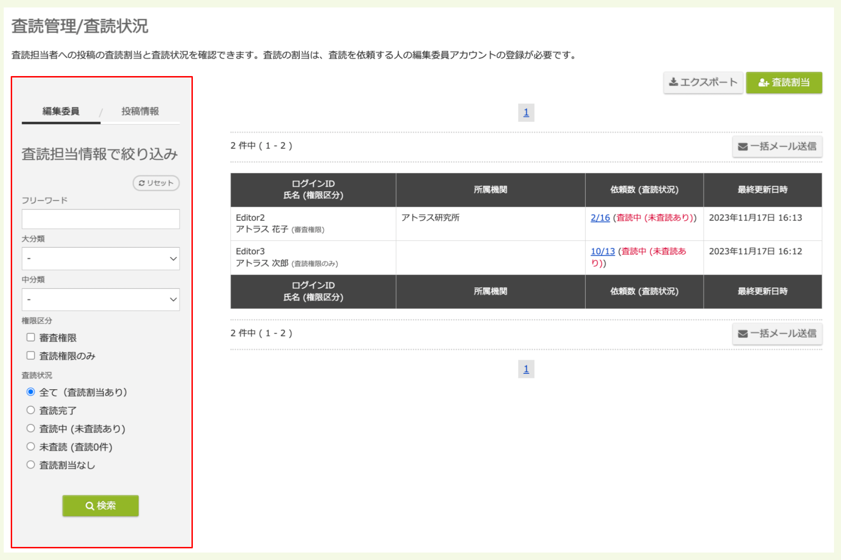Select the 査読完了 radio button
841x560 pixels.
[x=31, y=410]
